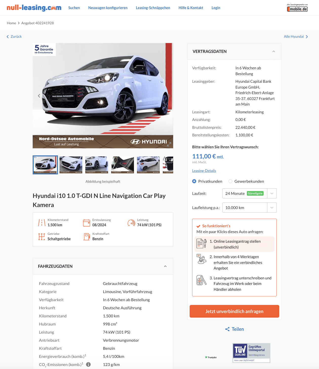The image size is (319, 369).
Task: Select the Privatkunden radio option
Action: (194, 181)
